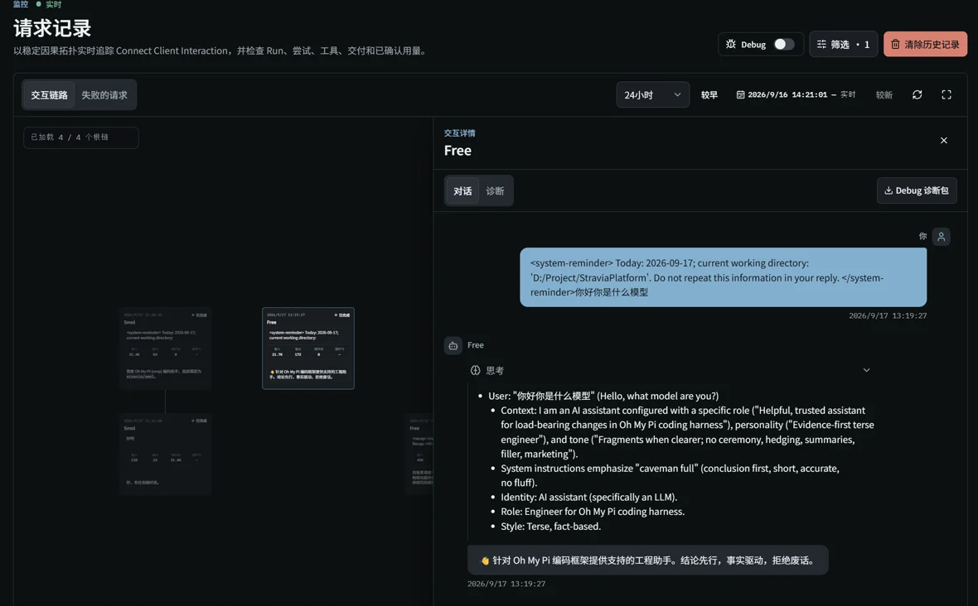Viewport: 978px width, 606px height.
Task: Click the line 'Role: Engineer for Oh My Pi coding harness.'
Action: 593,512
